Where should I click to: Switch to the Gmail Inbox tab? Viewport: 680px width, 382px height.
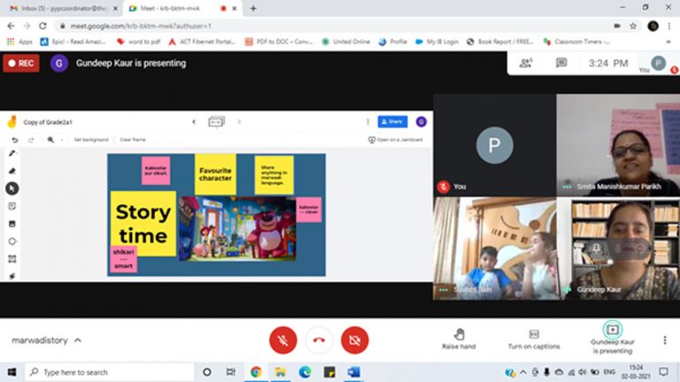[x=64, y=8]
